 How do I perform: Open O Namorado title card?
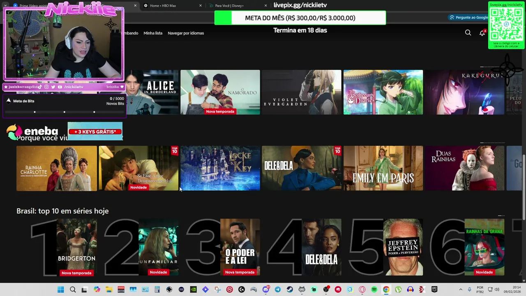[220, 92]
